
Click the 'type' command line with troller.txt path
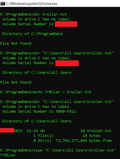(x=58, y=150)
